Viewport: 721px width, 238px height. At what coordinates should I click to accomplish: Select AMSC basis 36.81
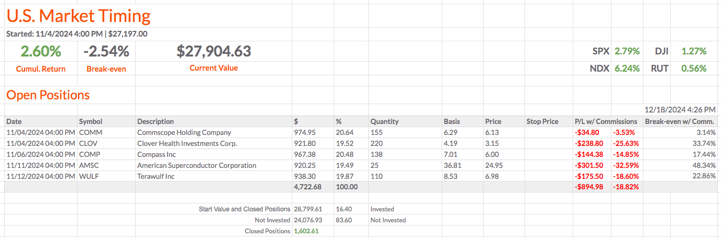(x=452, y=165)
